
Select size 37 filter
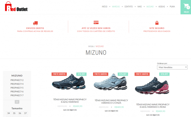[25, 113]
